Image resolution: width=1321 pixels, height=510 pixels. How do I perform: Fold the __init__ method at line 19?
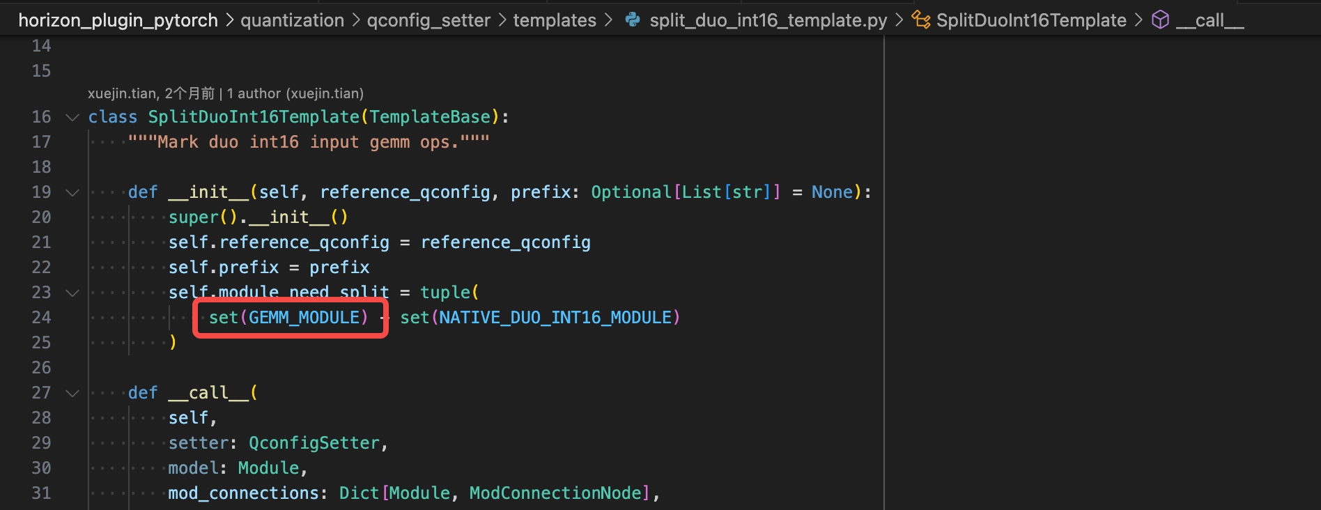pos(72,192)
